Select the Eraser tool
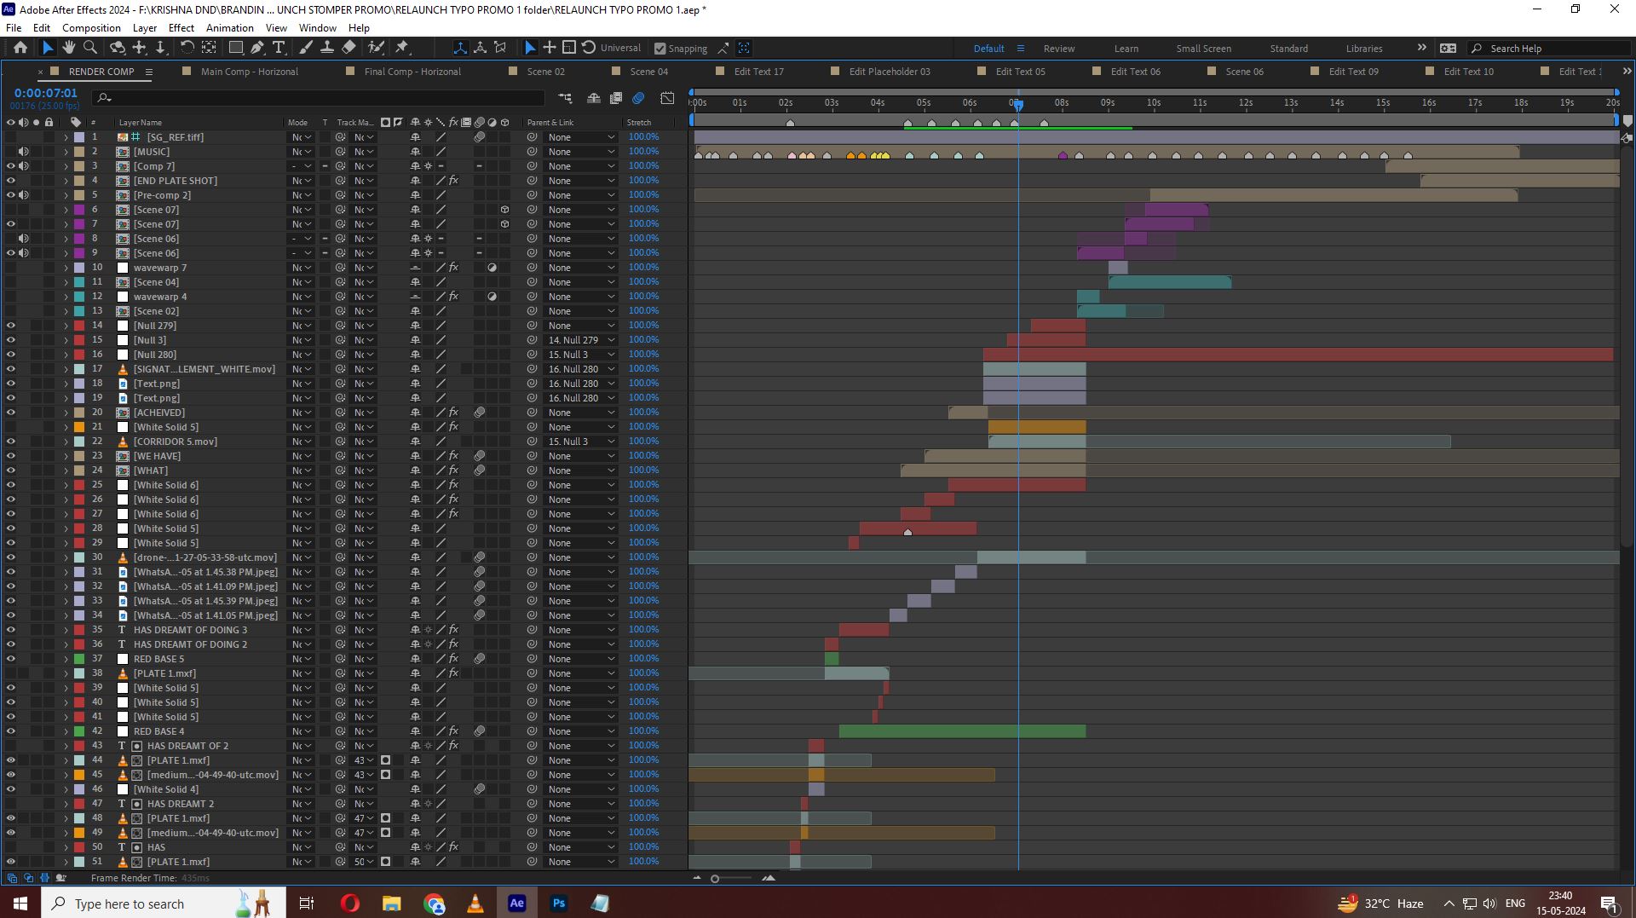1636x918 pixels. (349, 48)
